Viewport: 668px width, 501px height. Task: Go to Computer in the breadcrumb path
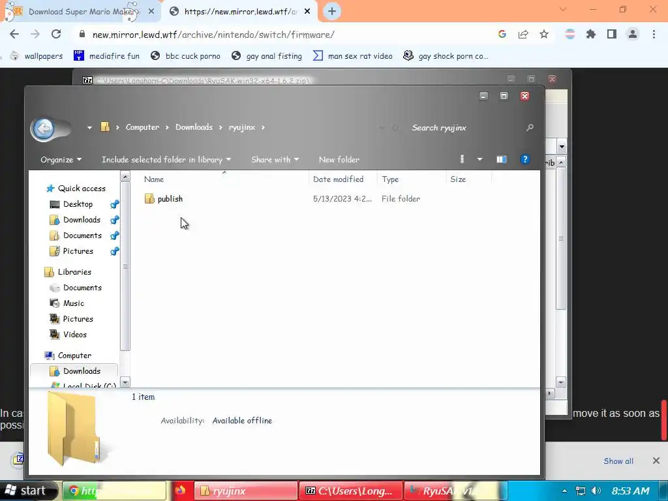click(x=142, y=127)
